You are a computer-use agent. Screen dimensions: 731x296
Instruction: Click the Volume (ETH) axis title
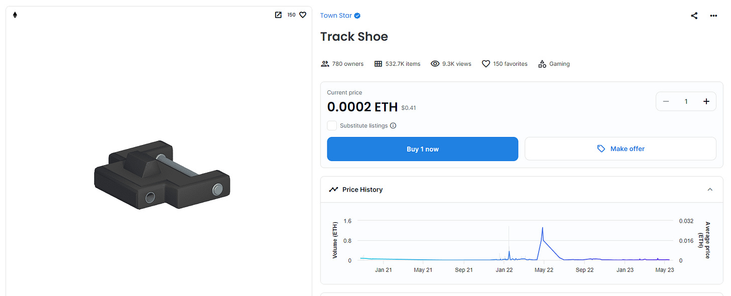335,240
